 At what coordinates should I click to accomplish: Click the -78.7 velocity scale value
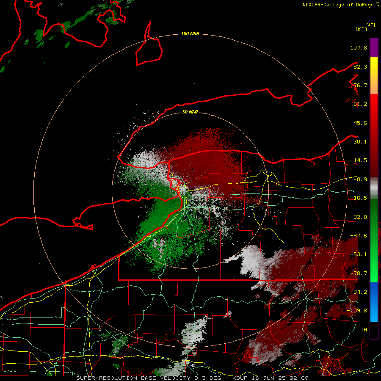click(359, 273)
